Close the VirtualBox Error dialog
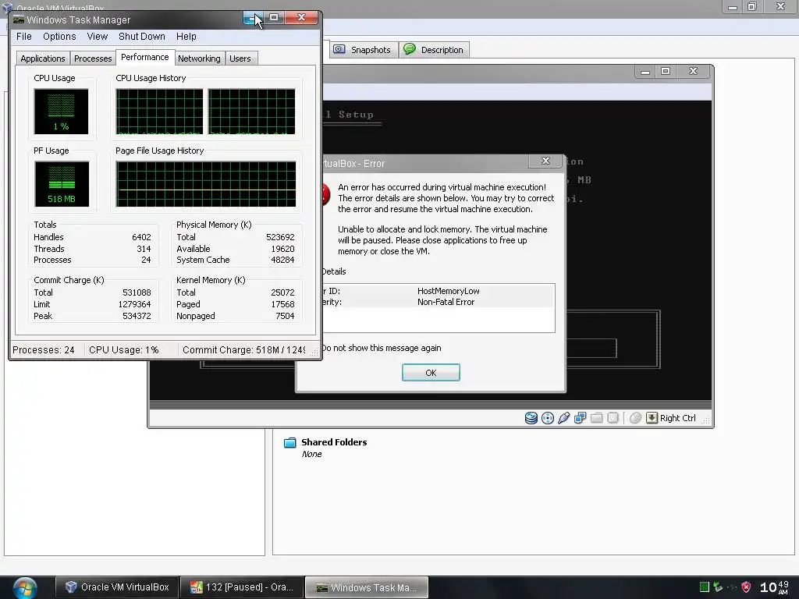Image resolution: width=799 pixels, height=599 pixels. coord(545,161)
